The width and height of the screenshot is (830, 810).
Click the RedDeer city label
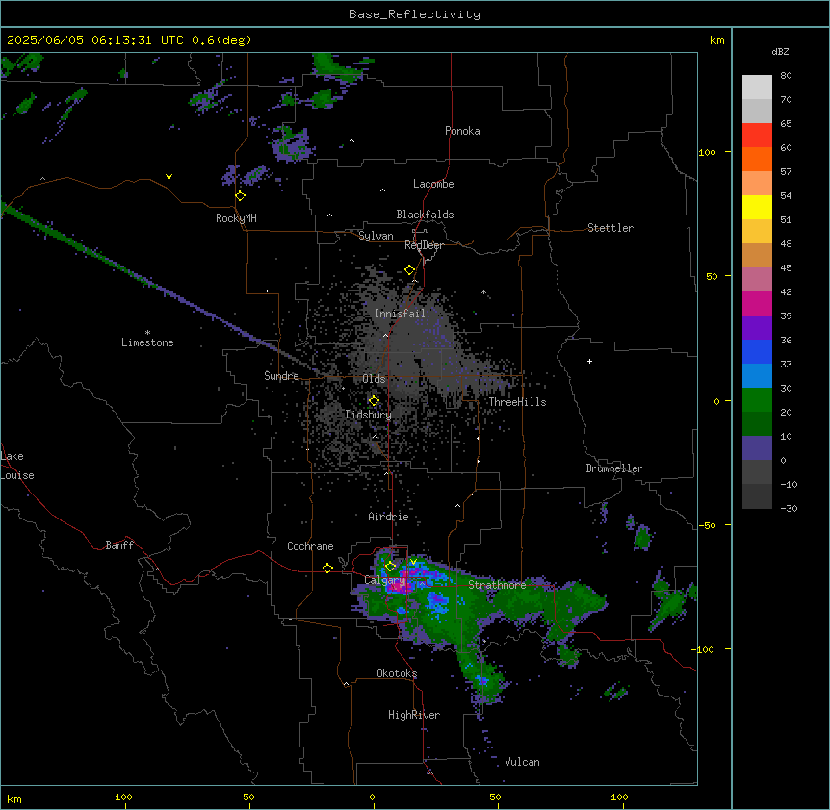(x=424, y=245)
